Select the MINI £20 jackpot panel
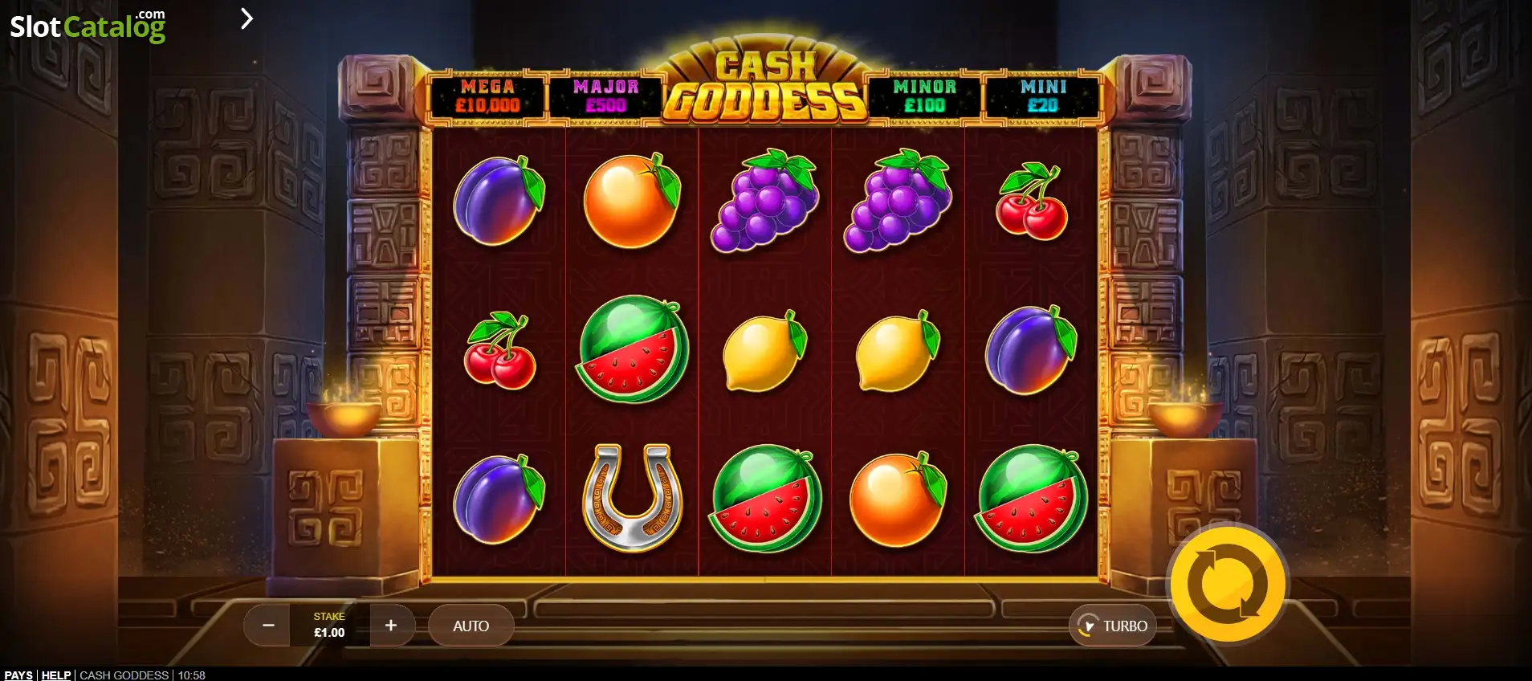The width and height of the screenshot is (1532, 681). point(1042,96)
